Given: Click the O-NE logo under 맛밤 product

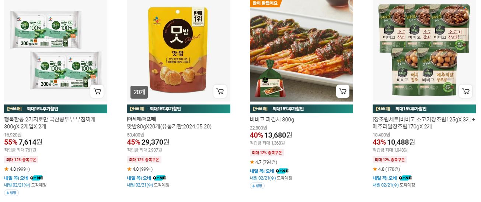Looking at the screenshot, I should pos(159,178).
